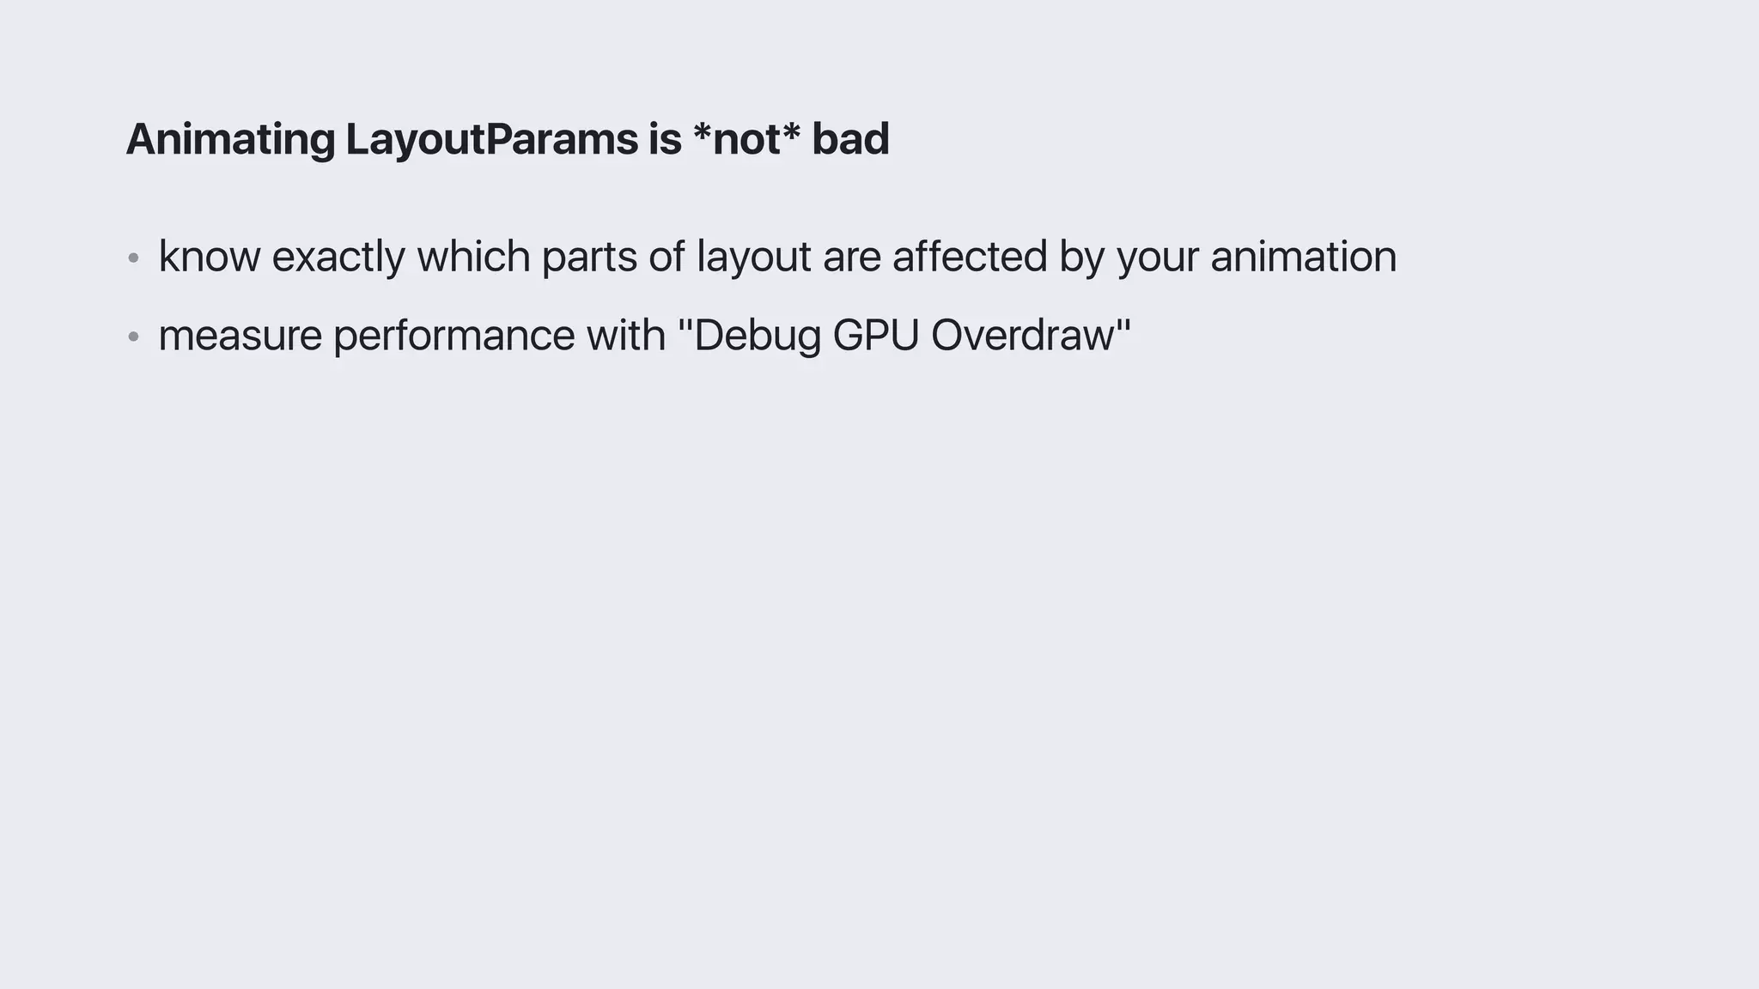Click the second bullet point dot

coord(133,337)
